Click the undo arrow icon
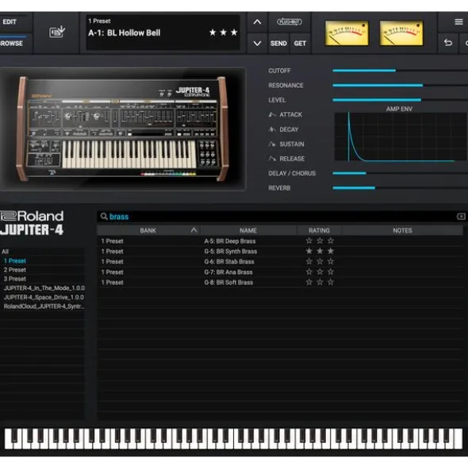The width and height of the screenshot is (468, 469). point(448,43)
